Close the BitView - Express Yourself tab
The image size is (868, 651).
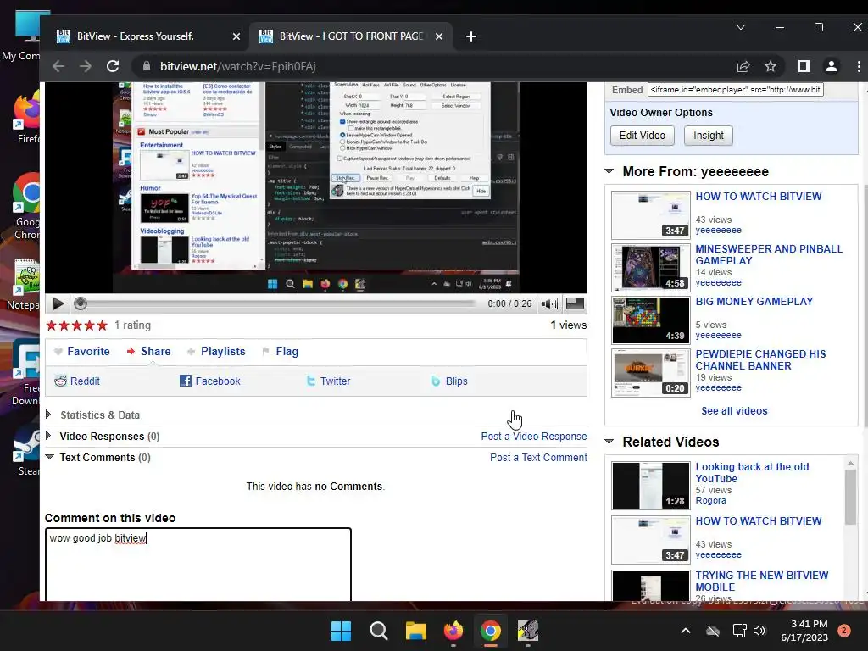click(x=236, y=36)
